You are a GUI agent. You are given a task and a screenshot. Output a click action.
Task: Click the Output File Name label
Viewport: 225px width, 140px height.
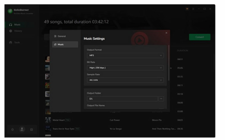pyautogui.click(x=96, y=105)
